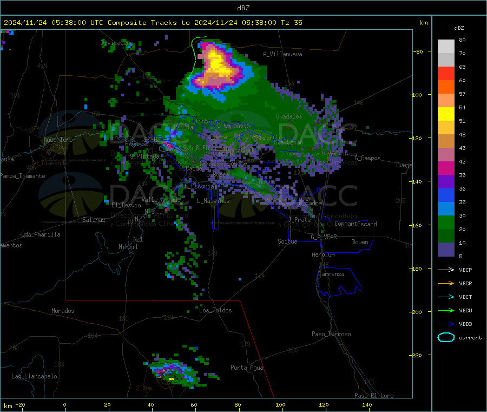
Task: Click the 'Carmensa' map label
Action: [331, 274]
